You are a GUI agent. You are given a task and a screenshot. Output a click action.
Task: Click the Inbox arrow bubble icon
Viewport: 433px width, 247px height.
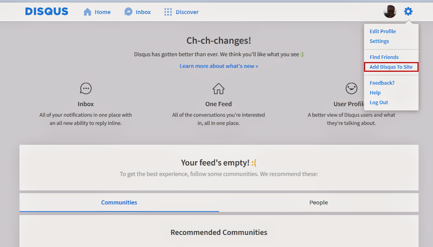tap(128, 12)
